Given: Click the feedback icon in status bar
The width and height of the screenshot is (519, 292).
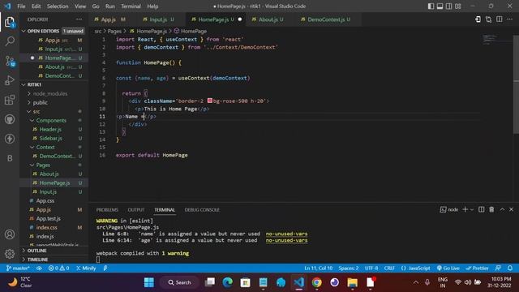Looking at the screenshot, I should [498, 268].
